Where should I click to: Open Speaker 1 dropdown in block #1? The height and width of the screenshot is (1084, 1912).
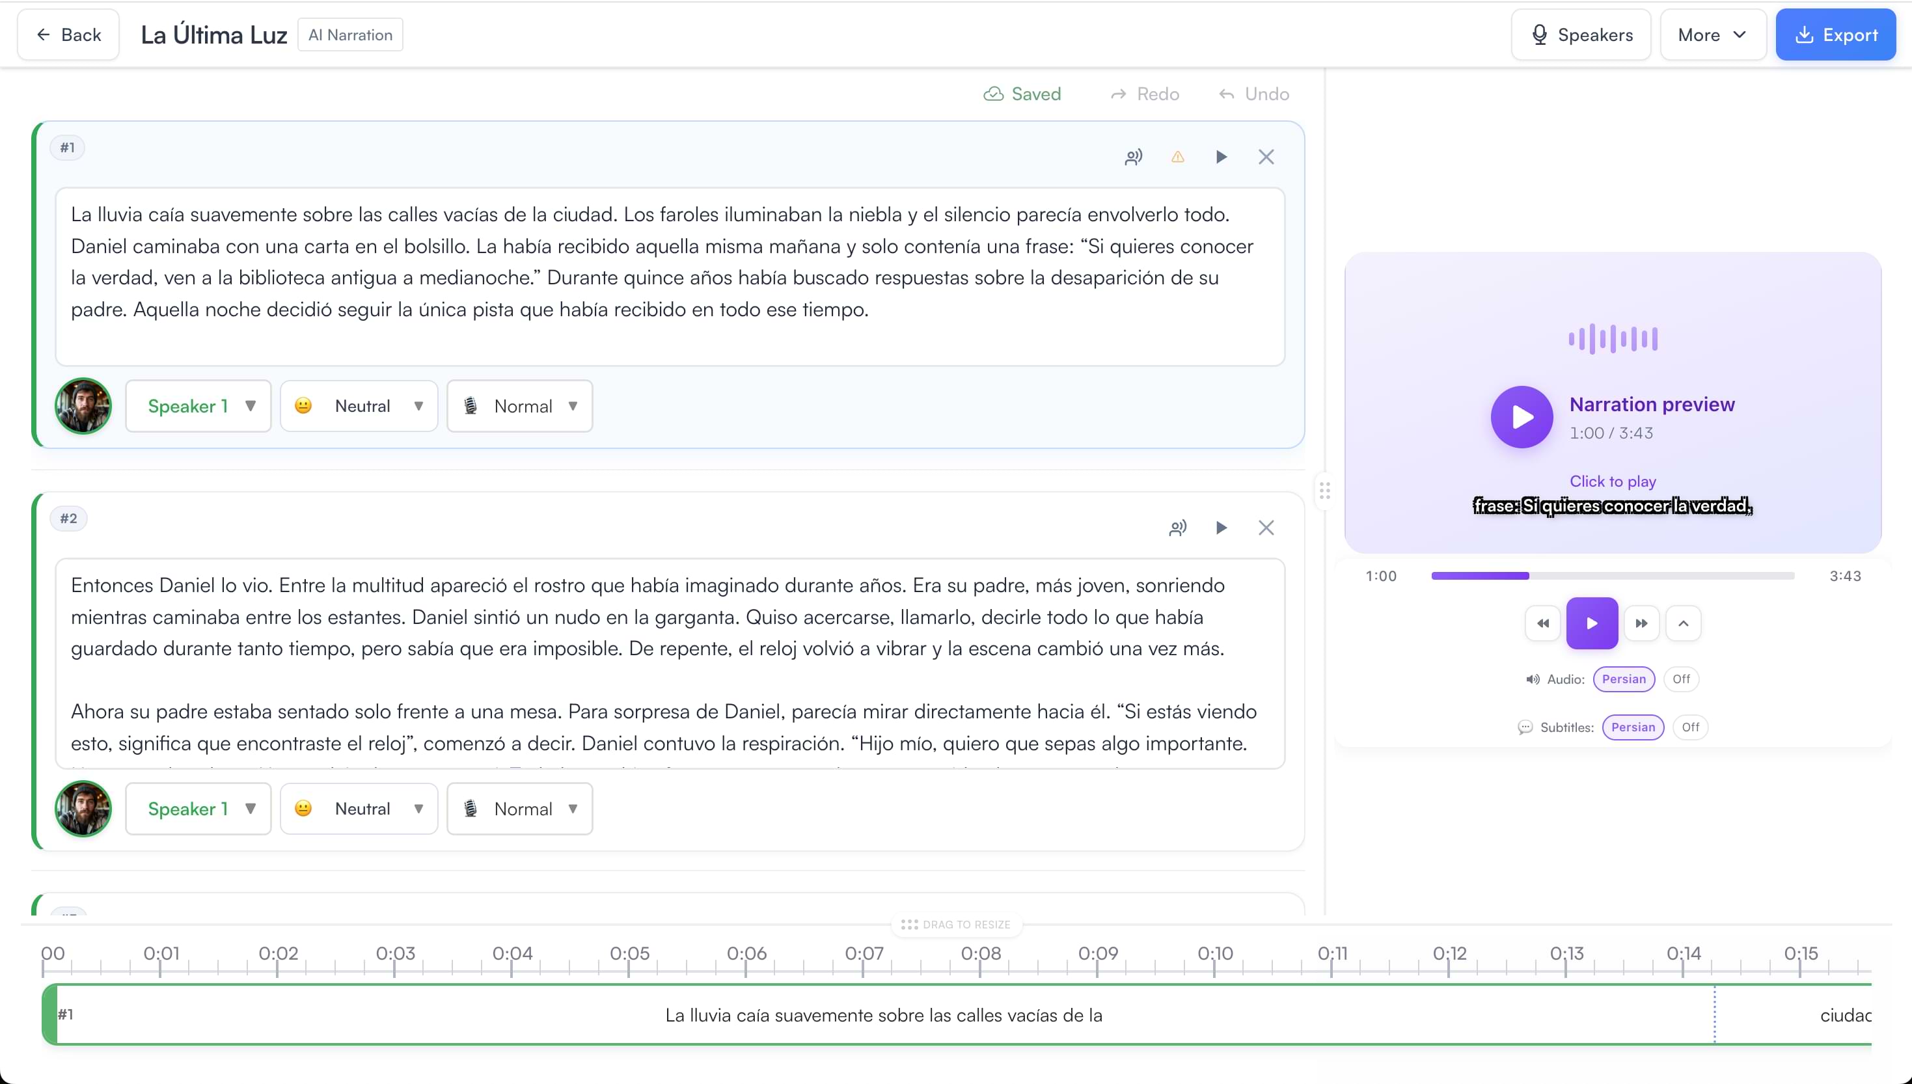click(x=198, y=407)
